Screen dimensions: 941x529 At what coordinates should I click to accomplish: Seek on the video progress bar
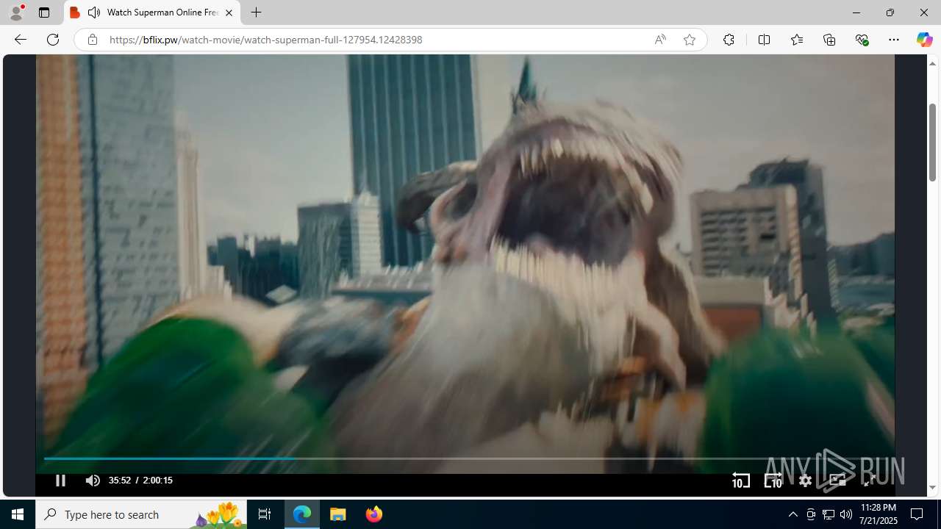pyautogui.click(x=465, y=458)
